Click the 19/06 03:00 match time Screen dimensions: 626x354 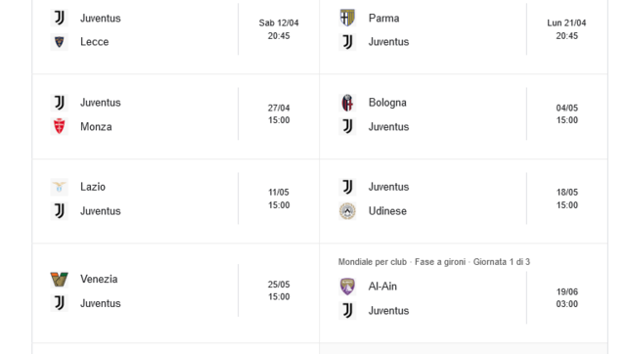[567, 297]
